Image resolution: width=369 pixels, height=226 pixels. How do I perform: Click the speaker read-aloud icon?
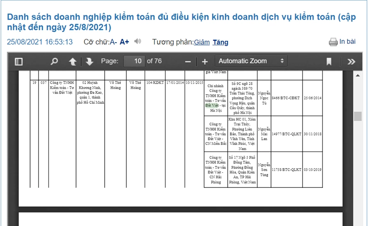(138, 41)
